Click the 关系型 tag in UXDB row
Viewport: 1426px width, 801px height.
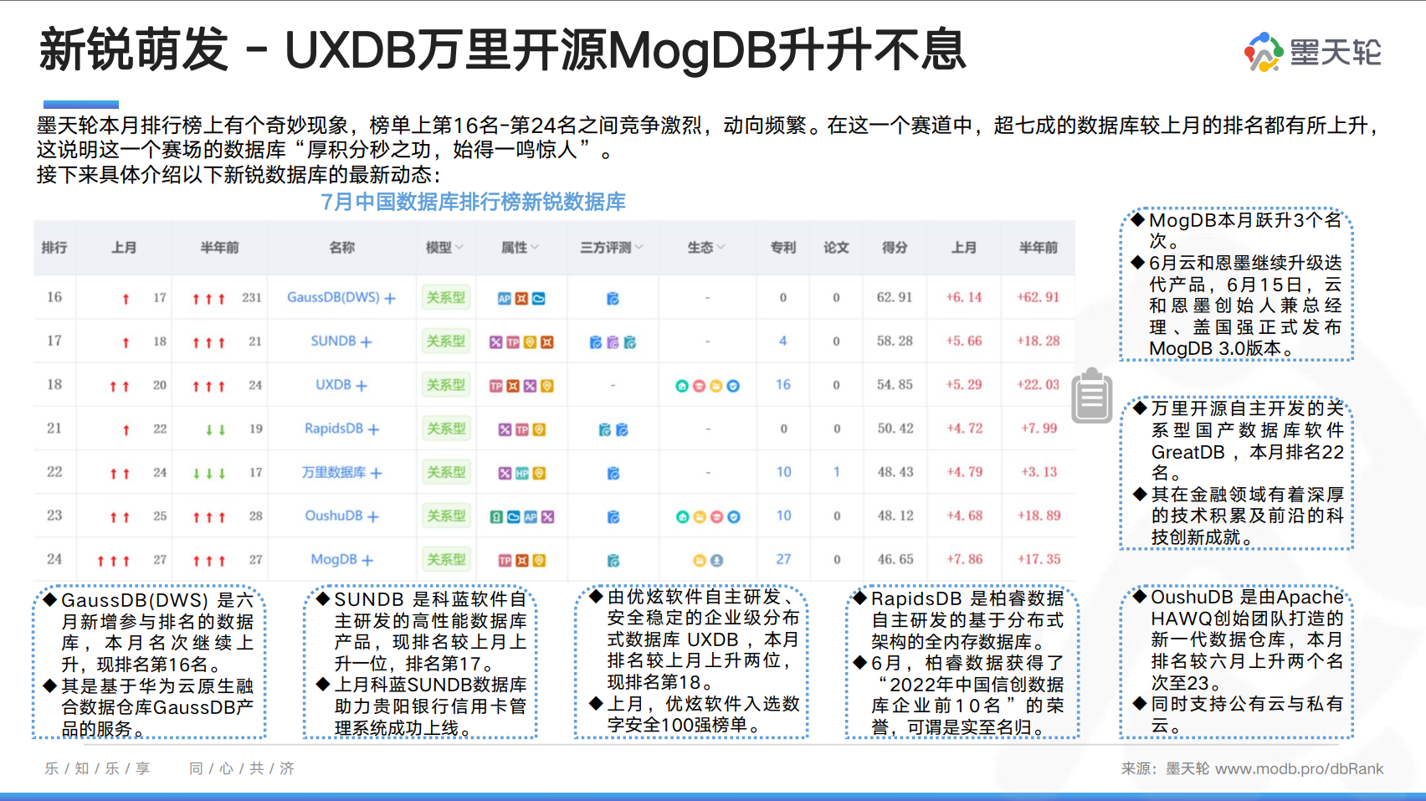(446, 384)
